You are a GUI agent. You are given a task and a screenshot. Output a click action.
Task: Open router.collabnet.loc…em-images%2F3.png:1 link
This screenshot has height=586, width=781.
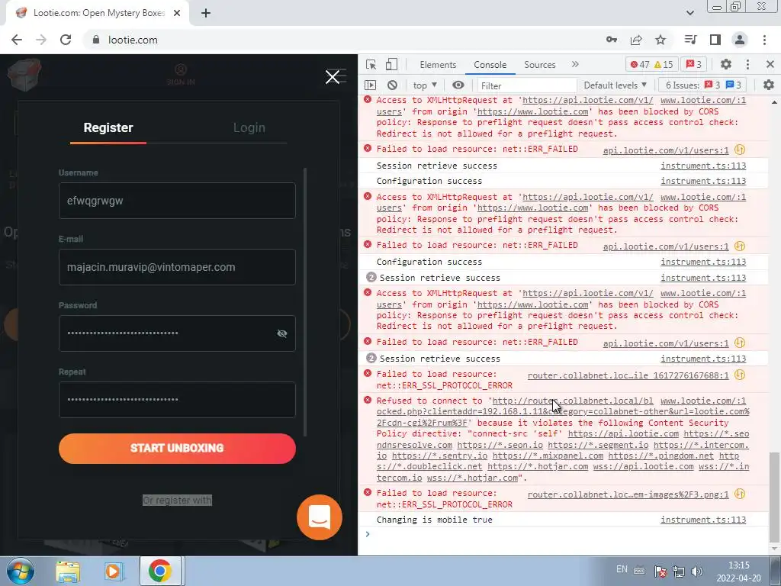[628, 494]
